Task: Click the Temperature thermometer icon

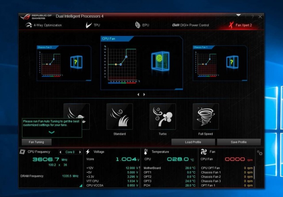Action: (x=146, y=152)
